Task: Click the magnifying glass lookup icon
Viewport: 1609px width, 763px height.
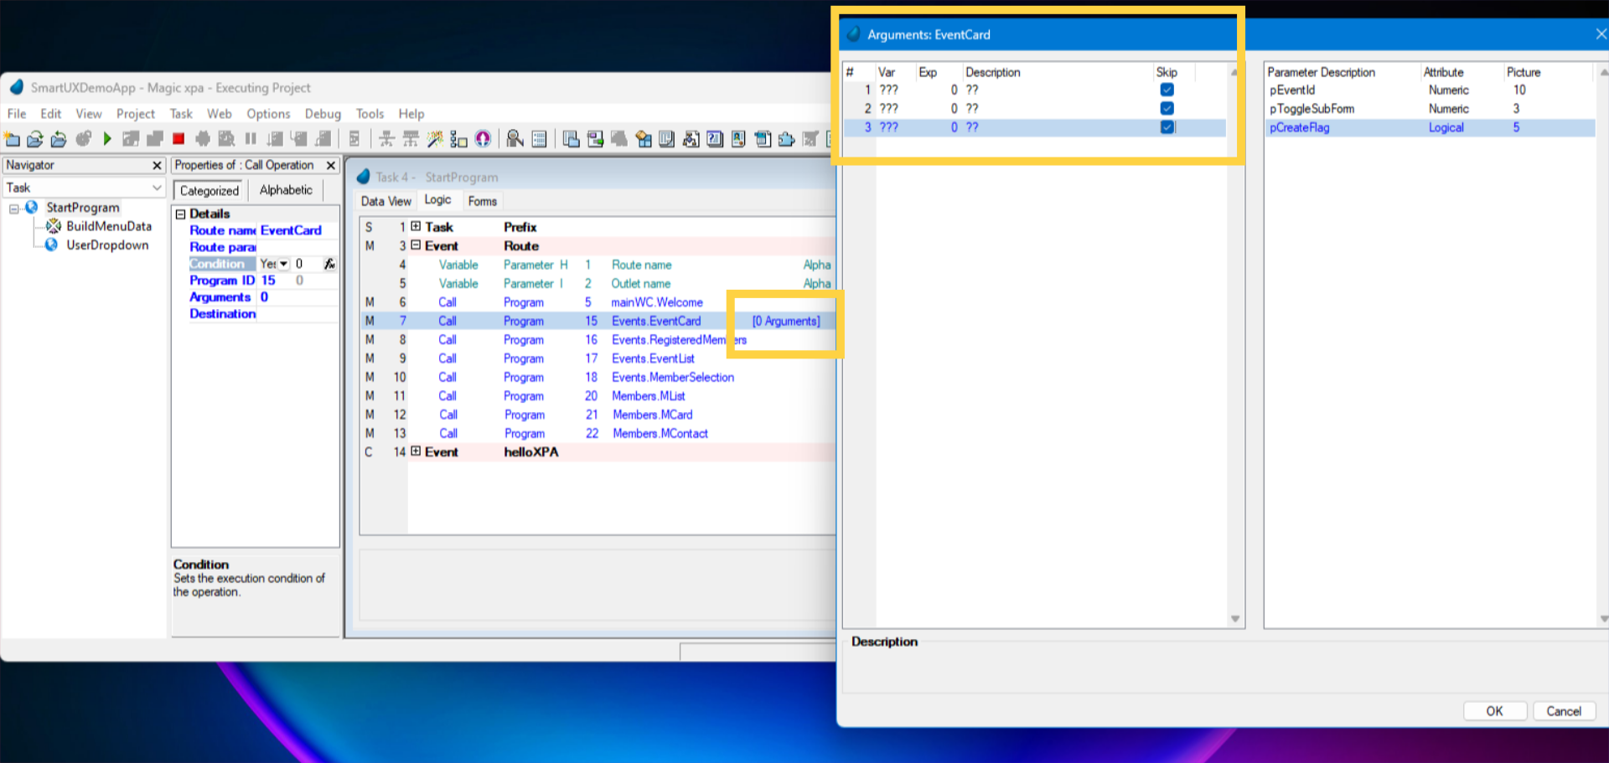Action: pyautogui.click(x=515, y=139)
